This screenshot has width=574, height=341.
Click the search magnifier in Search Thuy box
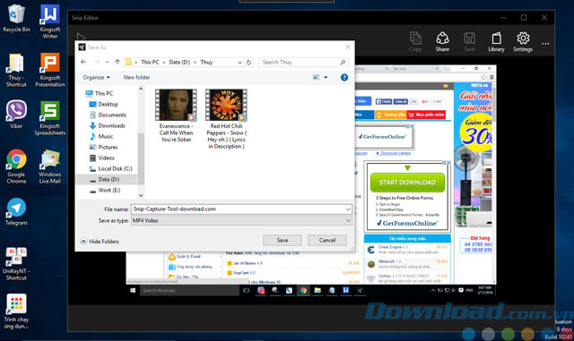(343, 62)
